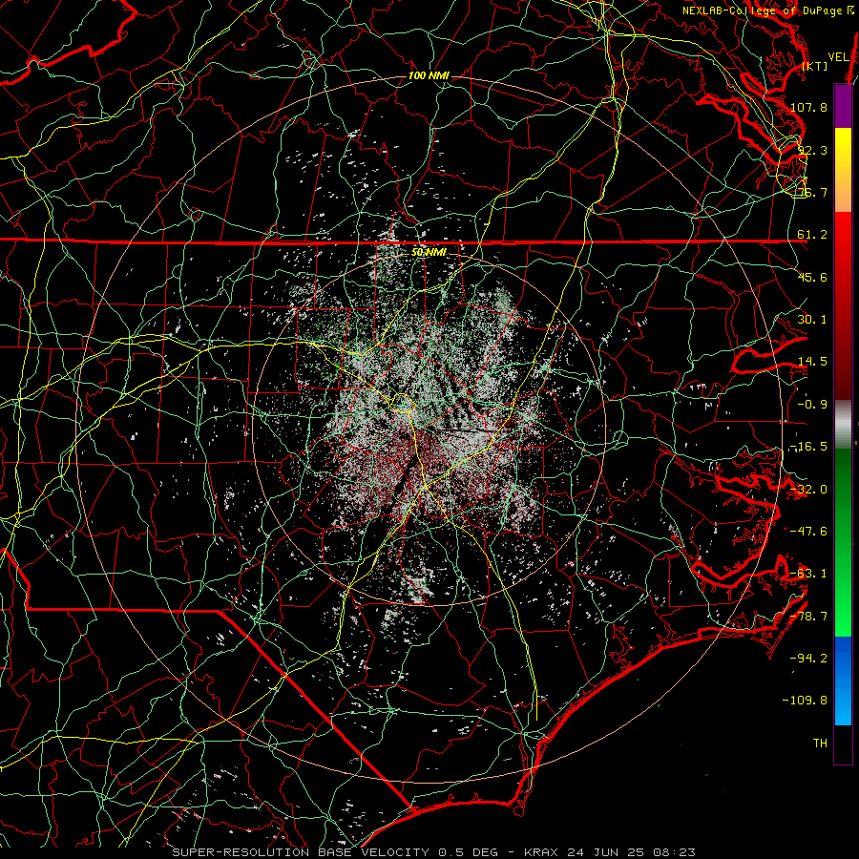This screenshot has height=859, width=859.
Task: Click the Super-Resolution Base Velocity caption
Action: [x=434, y=852]
